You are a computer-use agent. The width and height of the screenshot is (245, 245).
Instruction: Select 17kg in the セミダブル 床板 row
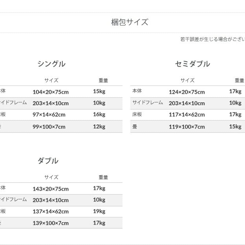(x=235, y=114)
